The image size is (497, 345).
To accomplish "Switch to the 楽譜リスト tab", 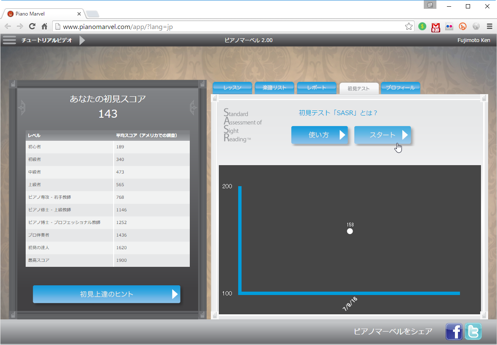I will pyautogui.click(x=274, y=88).
